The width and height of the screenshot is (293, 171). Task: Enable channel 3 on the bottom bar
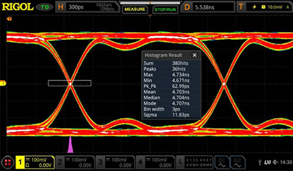pyautogui.click(x=115, y=162)
